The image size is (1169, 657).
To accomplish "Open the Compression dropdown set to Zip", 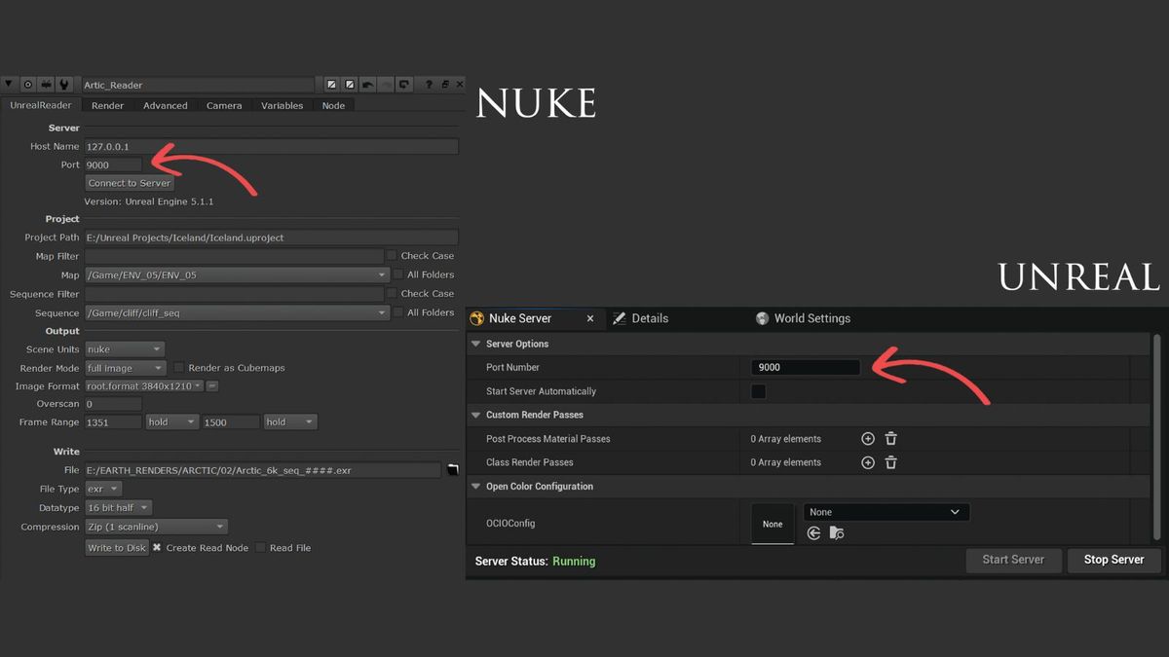I will point(157,527).
